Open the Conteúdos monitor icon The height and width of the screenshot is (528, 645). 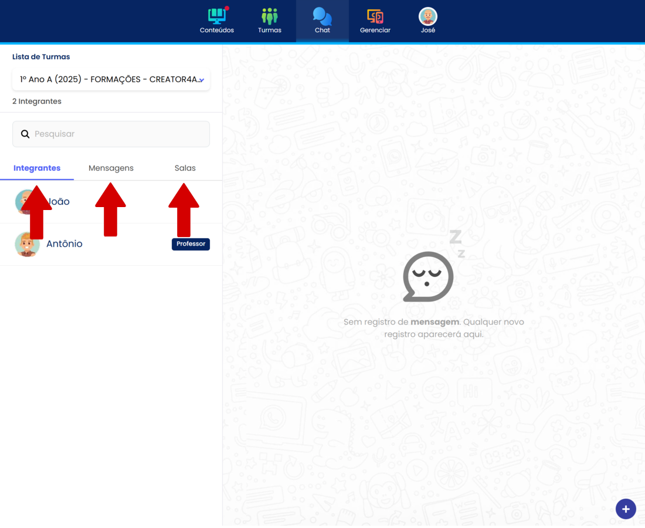tap(216, 16)
